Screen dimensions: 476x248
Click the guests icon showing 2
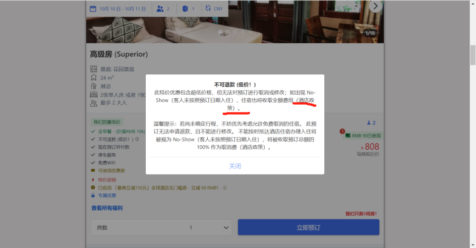160,9
